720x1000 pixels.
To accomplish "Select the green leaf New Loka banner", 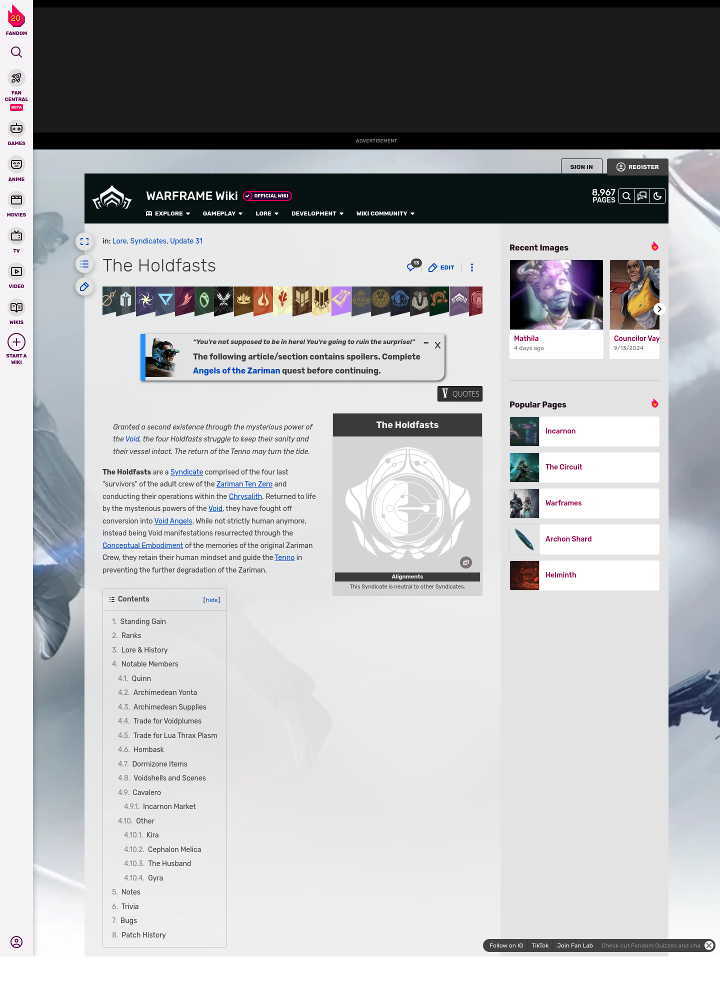I will 204,301.
